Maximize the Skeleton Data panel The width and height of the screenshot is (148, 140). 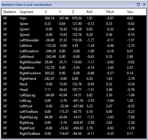click(138, 5)
